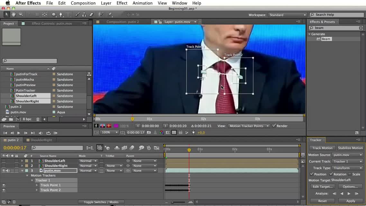Viewport: 366px width, 206px height.
Task: Open the Workspace Standard dropdown
Action: (x=287, y=15)
